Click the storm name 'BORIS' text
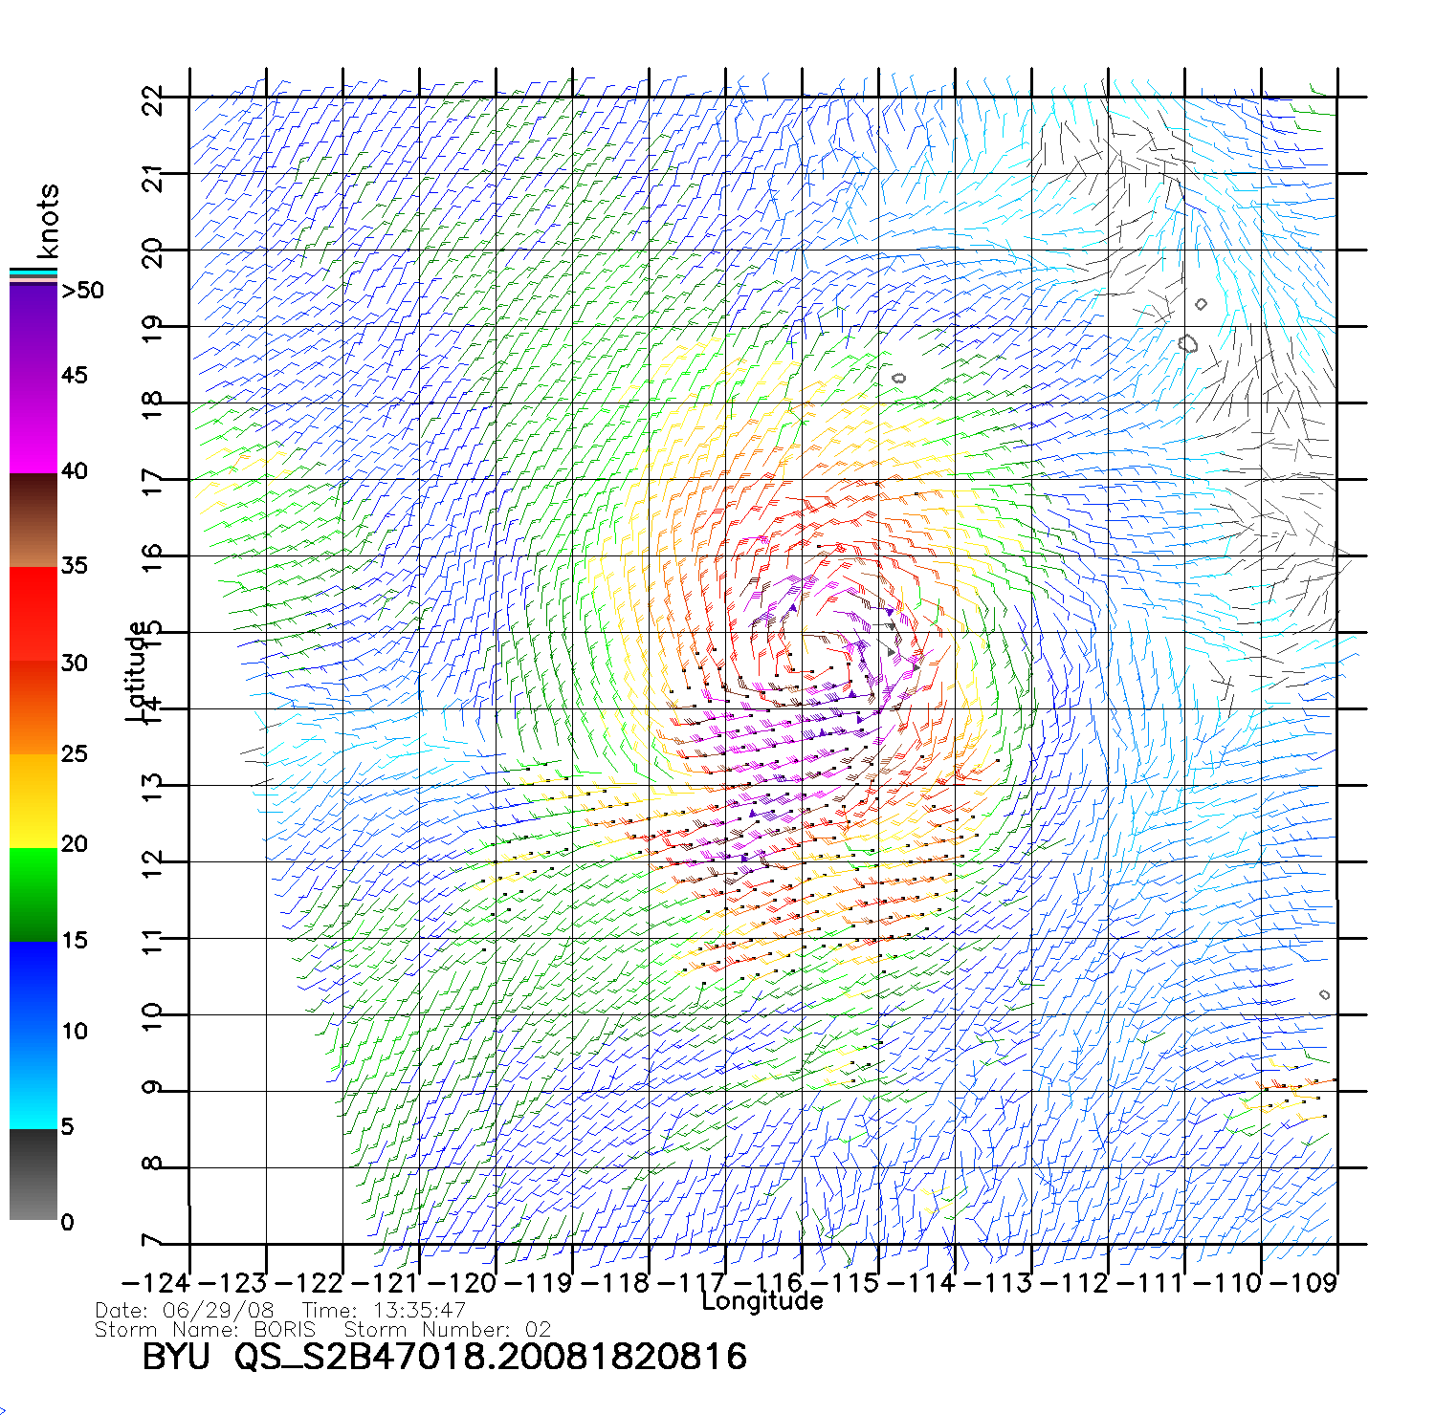 284,1330
